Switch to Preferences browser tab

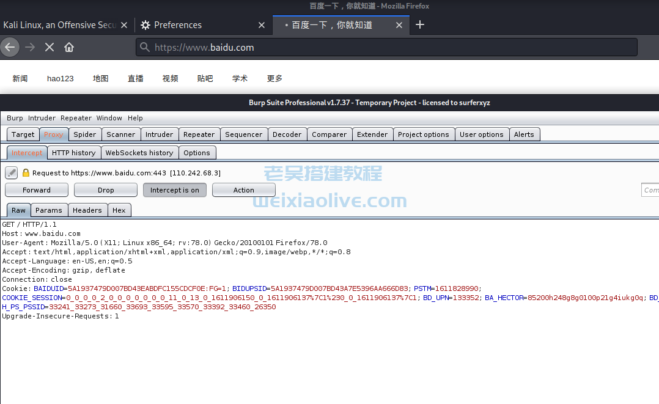click(x=204, y=25)
